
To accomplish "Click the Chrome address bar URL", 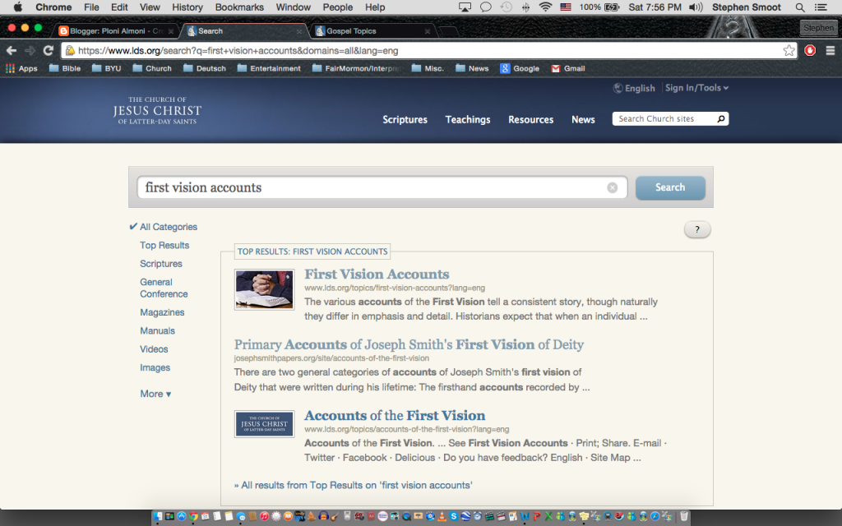I will click(x=238, y=50).
